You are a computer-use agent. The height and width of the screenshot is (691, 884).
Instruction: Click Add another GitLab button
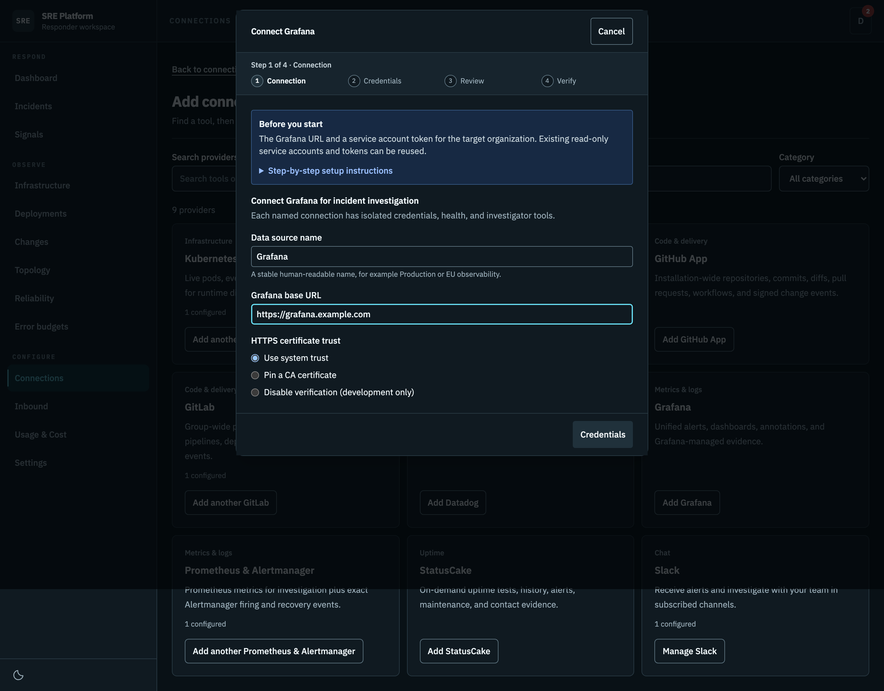(x=231, y=503)
